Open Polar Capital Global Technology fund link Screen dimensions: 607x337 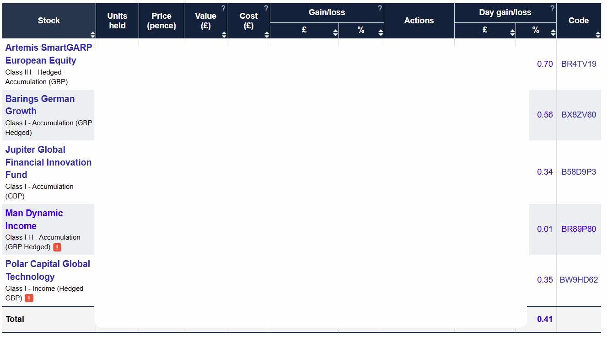click(48, 270)
